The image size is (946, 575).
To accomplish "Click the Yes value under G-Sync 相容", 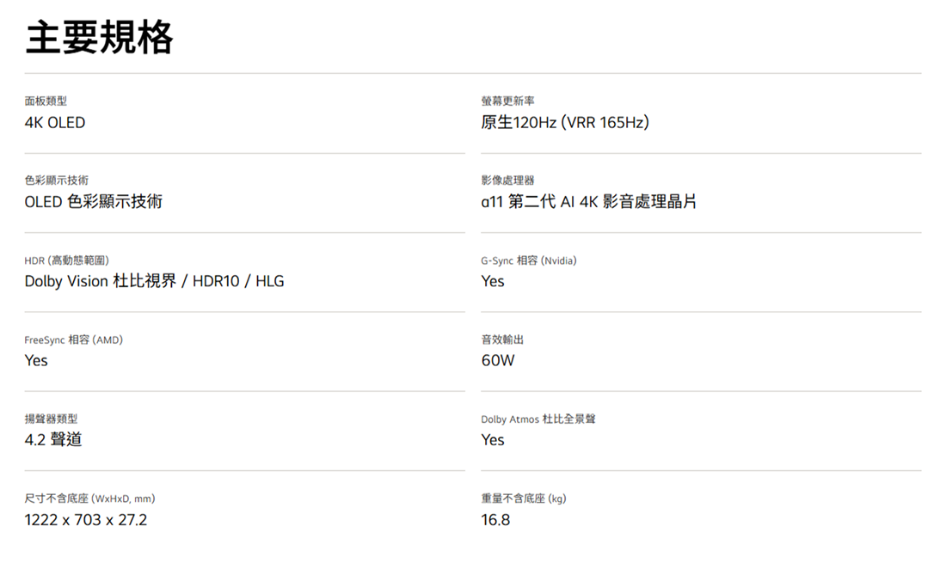I will pyautogui.click(x=493, y=281).
